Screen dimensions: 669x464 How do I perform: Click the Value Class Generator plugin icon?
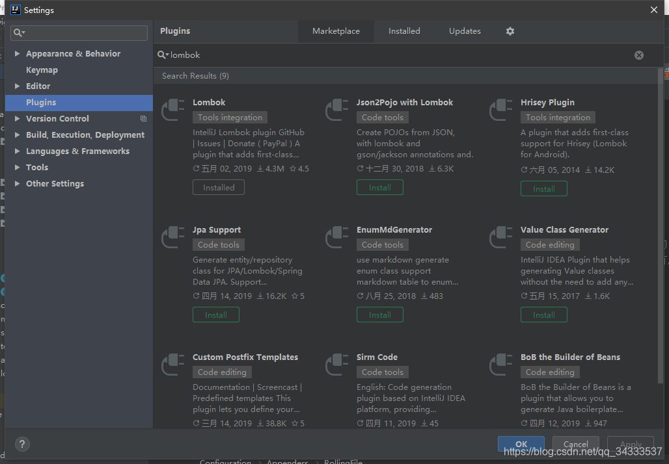tap(501, 237)
